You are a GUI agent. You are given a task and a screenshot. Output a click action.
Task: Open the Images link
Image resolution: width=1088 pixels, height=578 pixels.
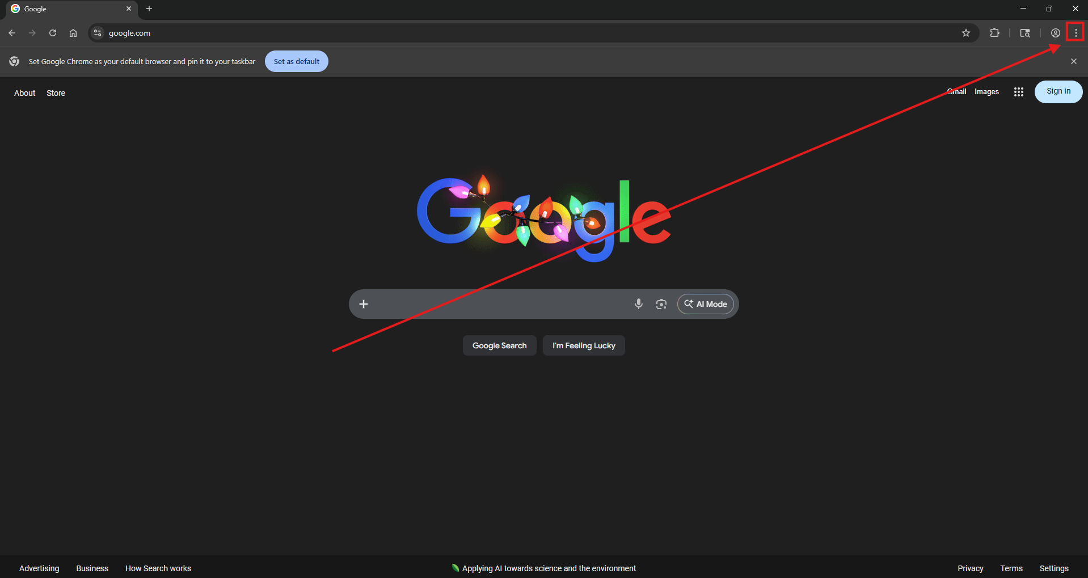pyautogui.click(x=986, y=92)
